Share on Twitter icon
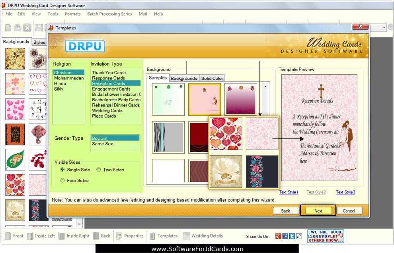 tap(292, 236)
